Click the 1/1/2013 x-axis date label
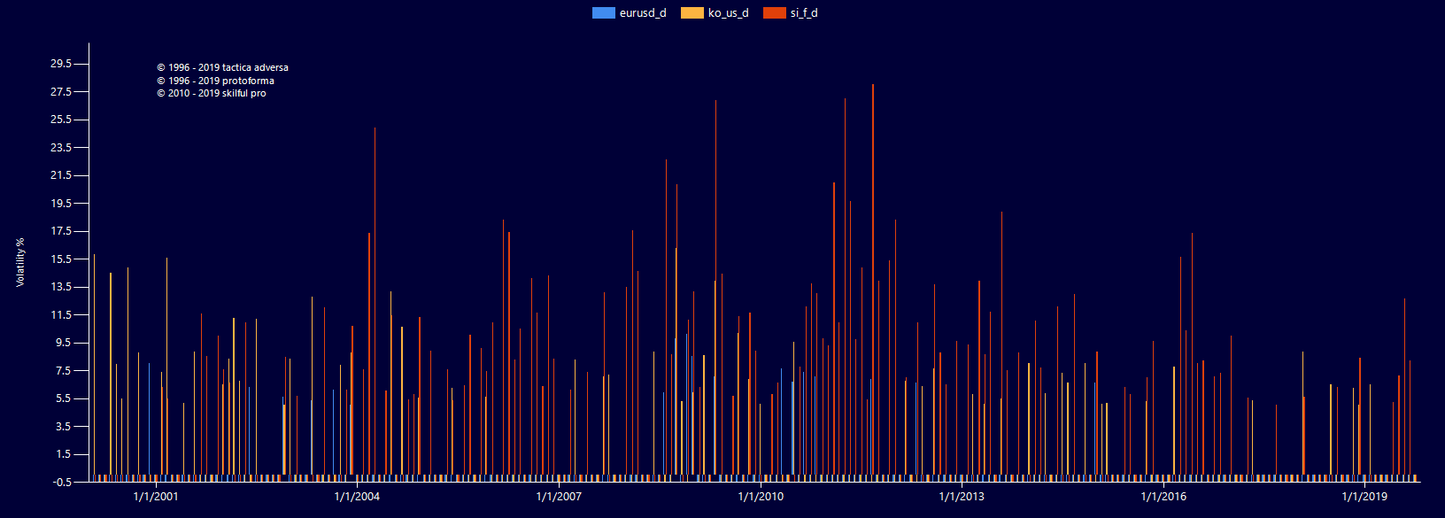The height and width of the screenshot is (518, 1445). coord(962,497)
